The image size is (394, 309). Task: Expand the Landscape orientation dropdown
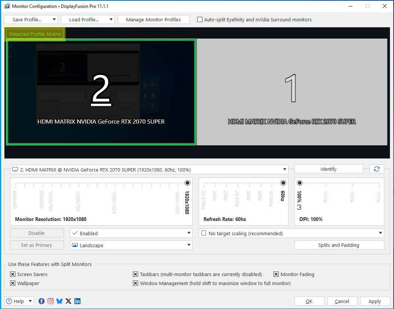point(131,245)
